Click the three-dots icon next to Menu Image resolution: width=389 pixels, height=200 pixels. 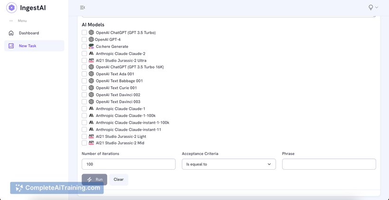pyautogui.click(x=11, y=21)
